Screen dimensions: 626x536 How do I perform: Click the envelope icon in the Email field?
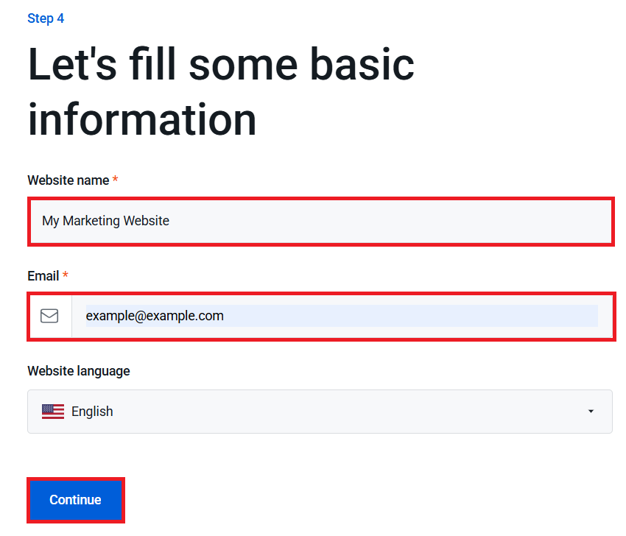49,316
